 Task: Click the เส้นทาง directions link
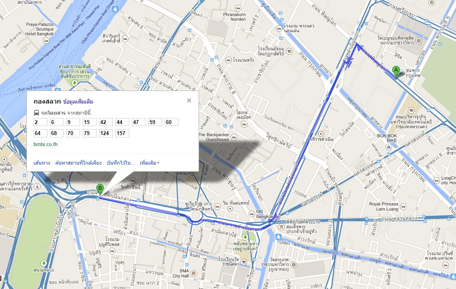point(42,163)
